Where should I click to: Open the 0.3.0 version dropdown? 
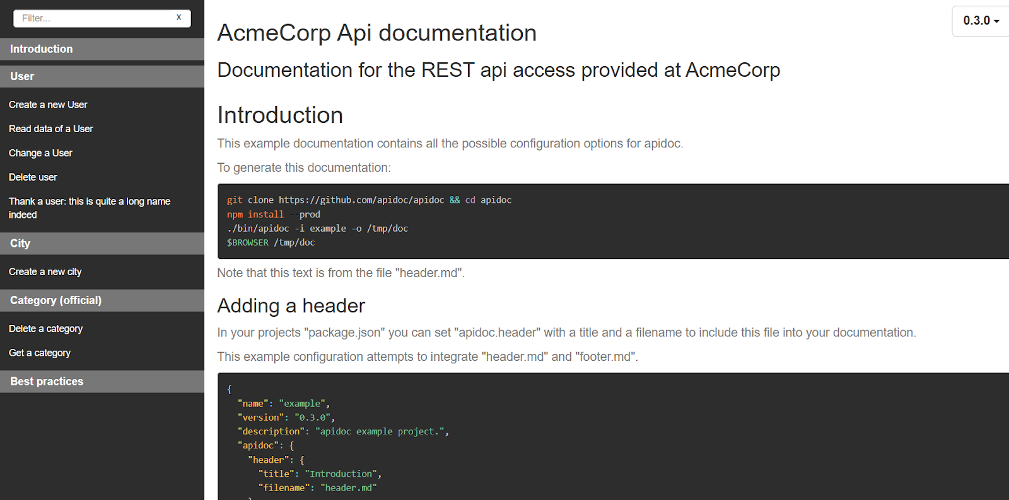pyautogui.click(x=981, y=21)
